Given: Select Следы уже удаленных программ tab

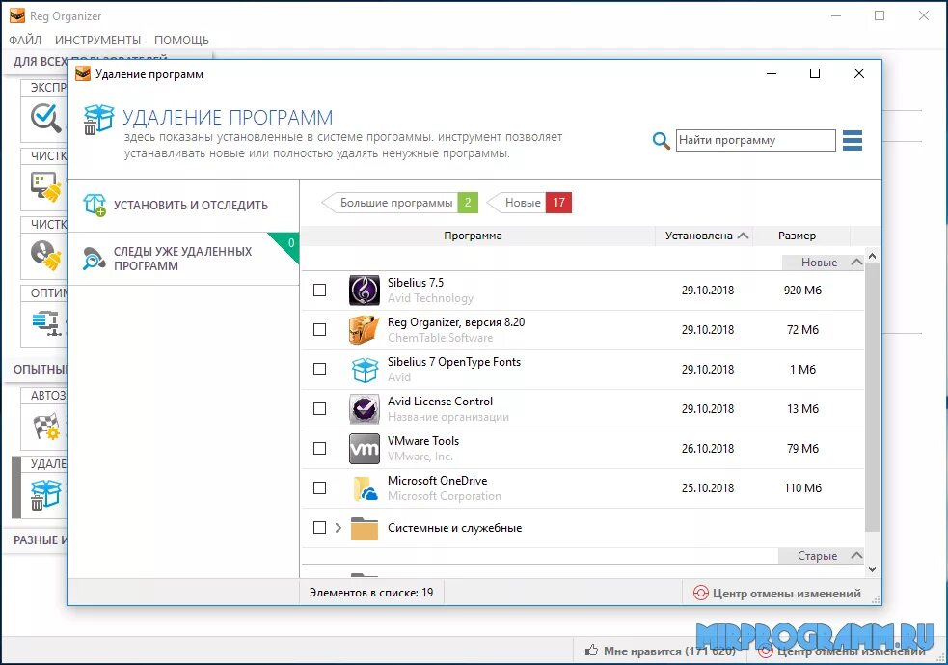Looking at the screenshot, I should [x=183, y=259].
